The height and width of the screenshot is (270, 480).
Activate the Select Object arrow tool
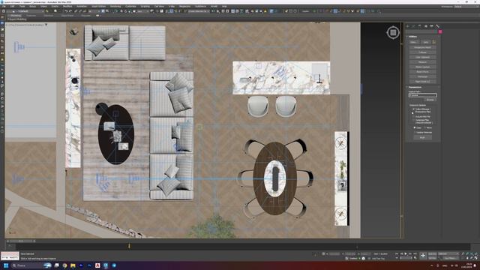[103, 11]
